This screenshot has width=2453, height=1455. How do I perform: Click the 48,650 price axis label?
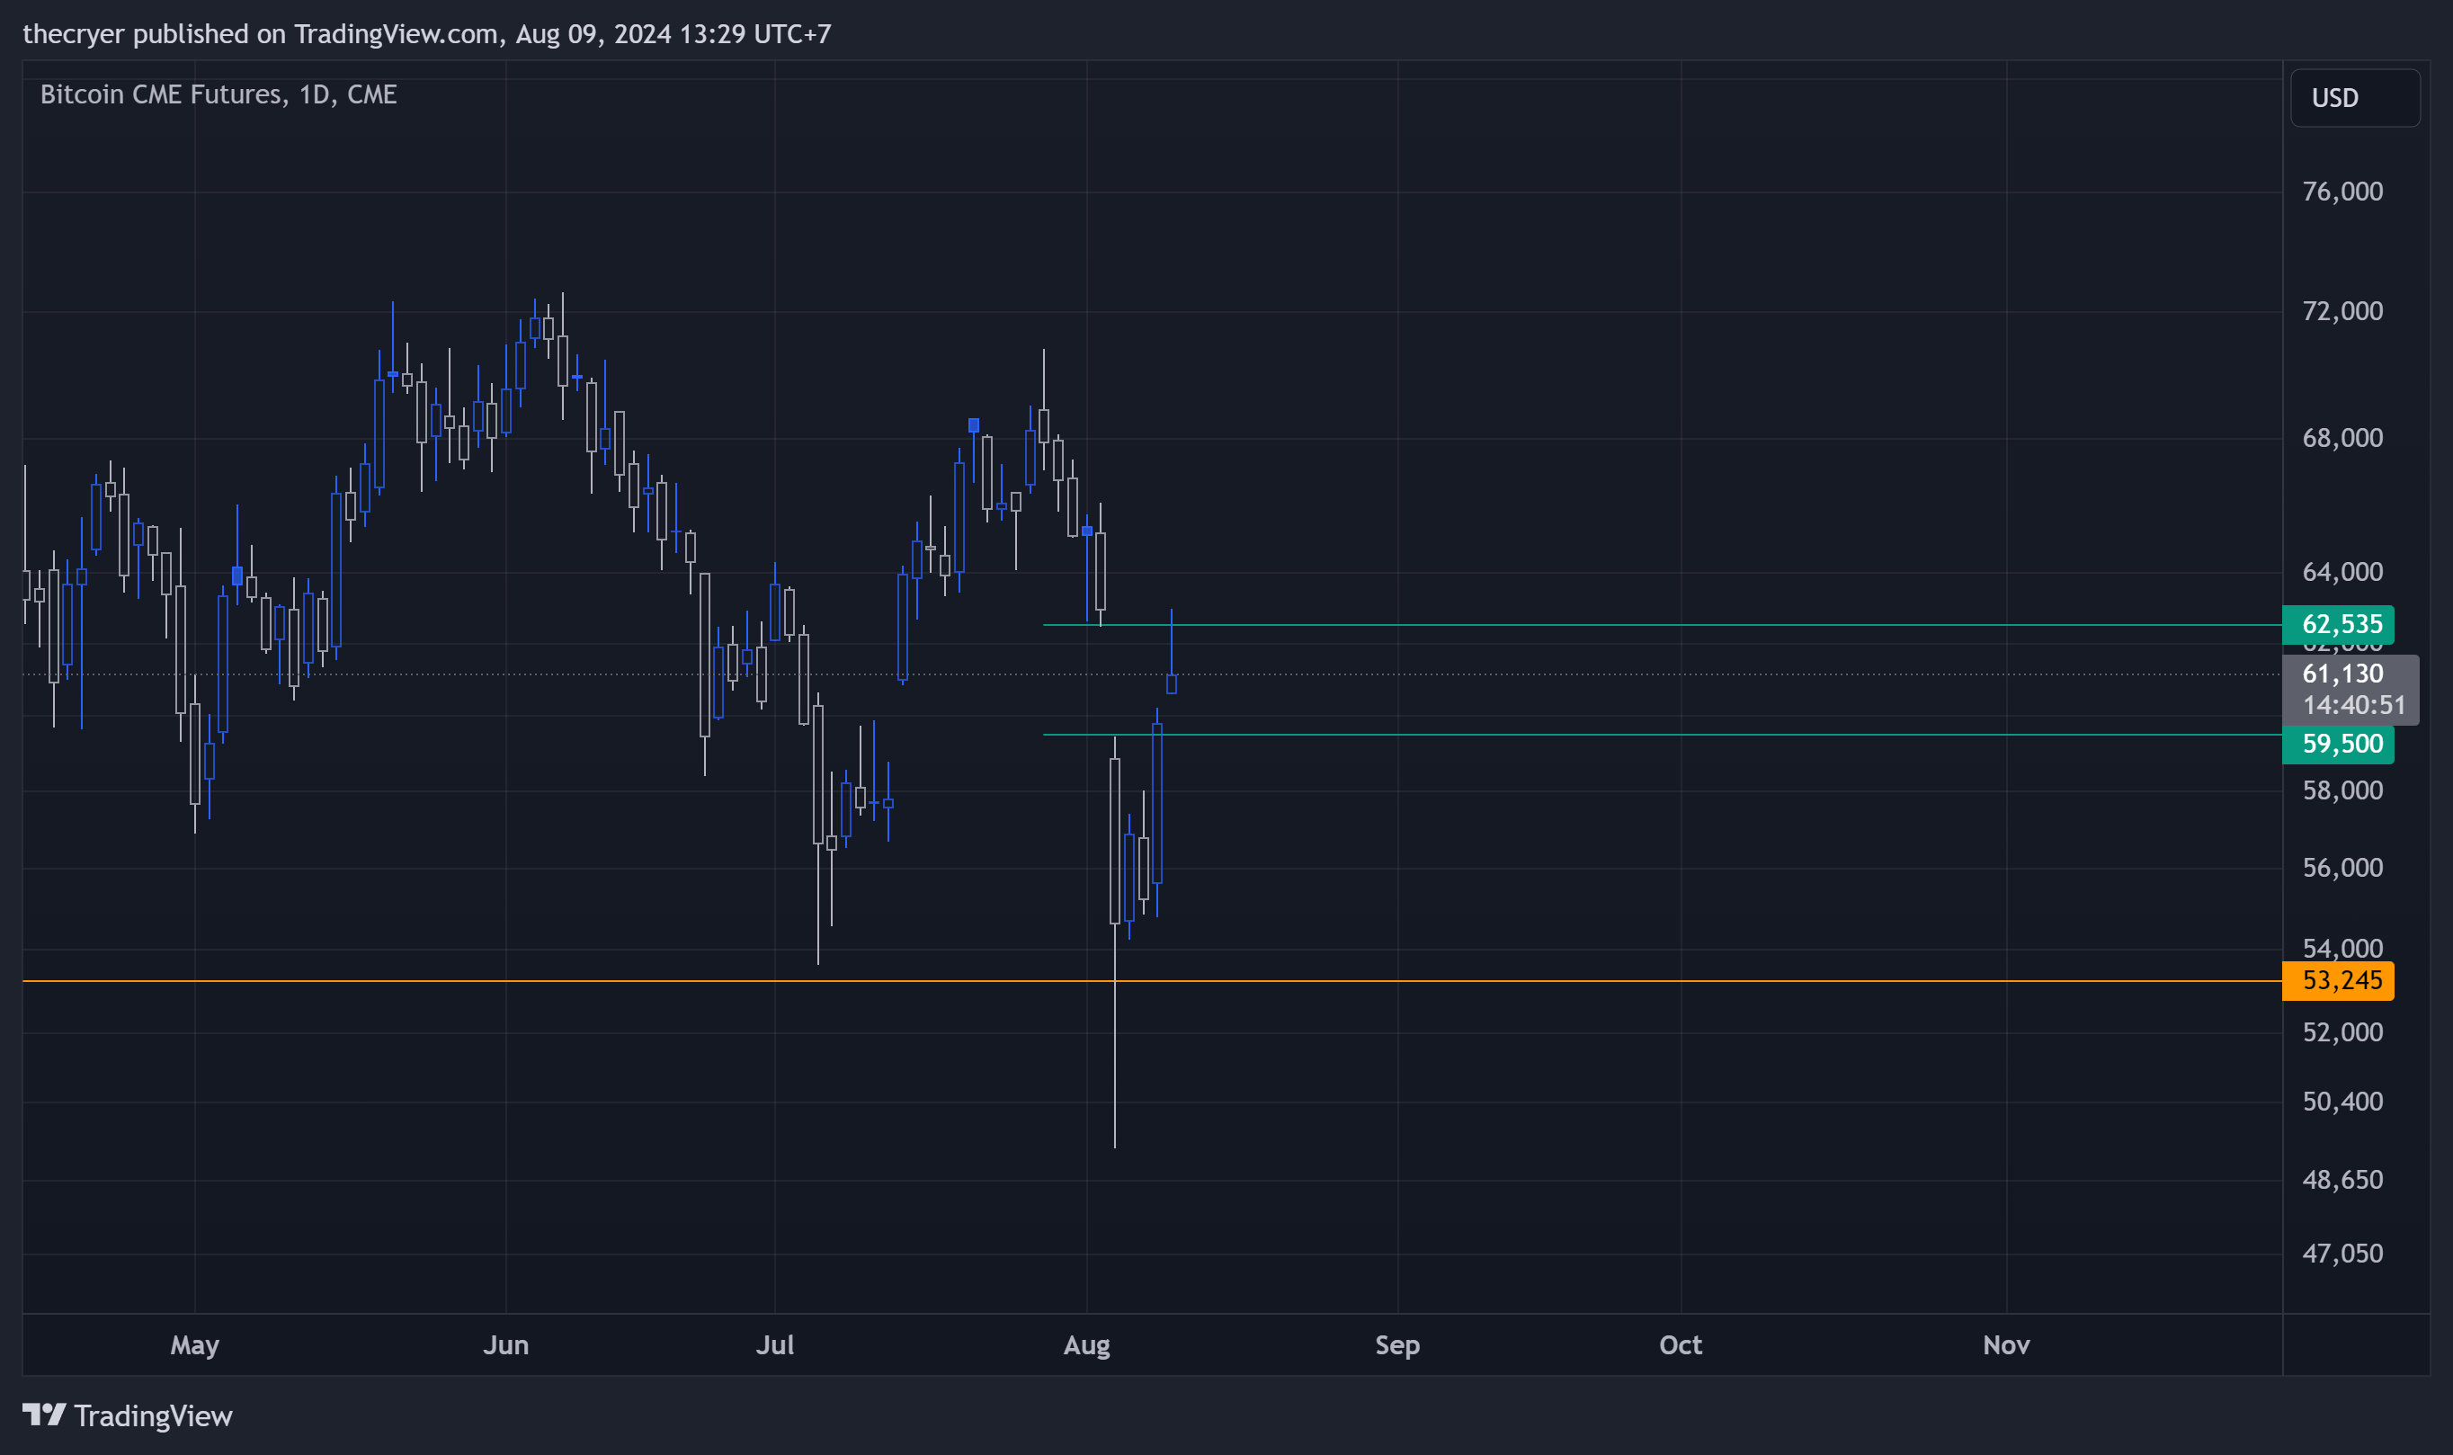tap(2342, 1181)
